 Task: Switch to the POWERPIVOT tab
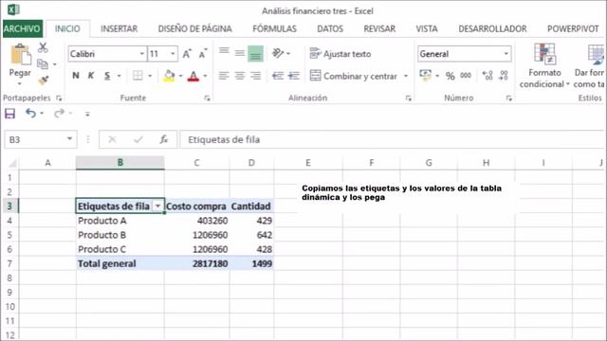pos(573,29)
